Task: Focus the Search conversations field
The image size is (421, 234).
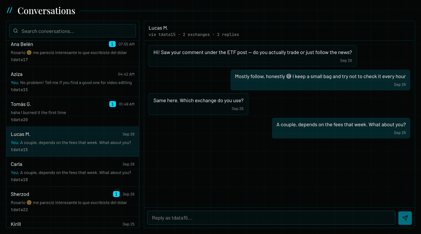Action: [x=73, y=31]
